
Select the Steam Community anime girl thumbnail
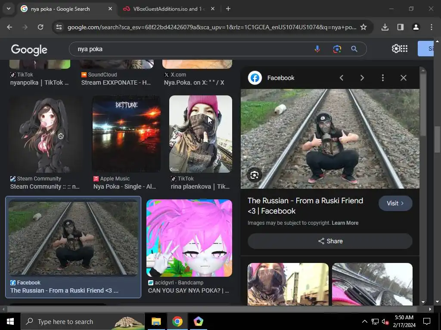(x=46, y=134)
